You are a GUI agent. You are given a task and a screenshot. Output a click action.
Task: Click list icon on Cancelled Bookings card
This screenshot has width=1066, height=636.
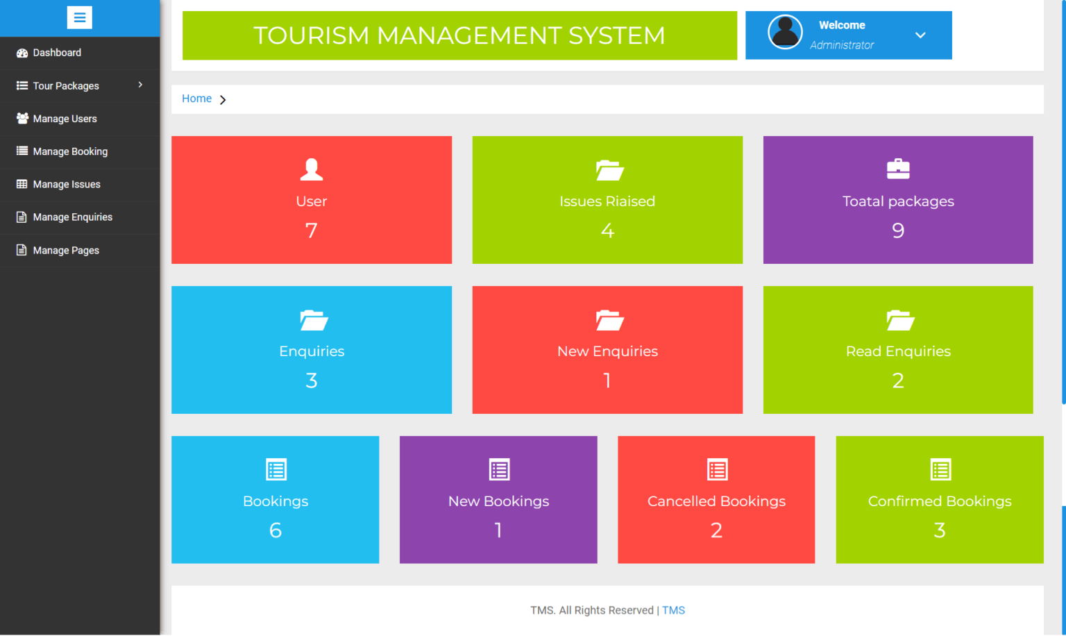[718, 470]
